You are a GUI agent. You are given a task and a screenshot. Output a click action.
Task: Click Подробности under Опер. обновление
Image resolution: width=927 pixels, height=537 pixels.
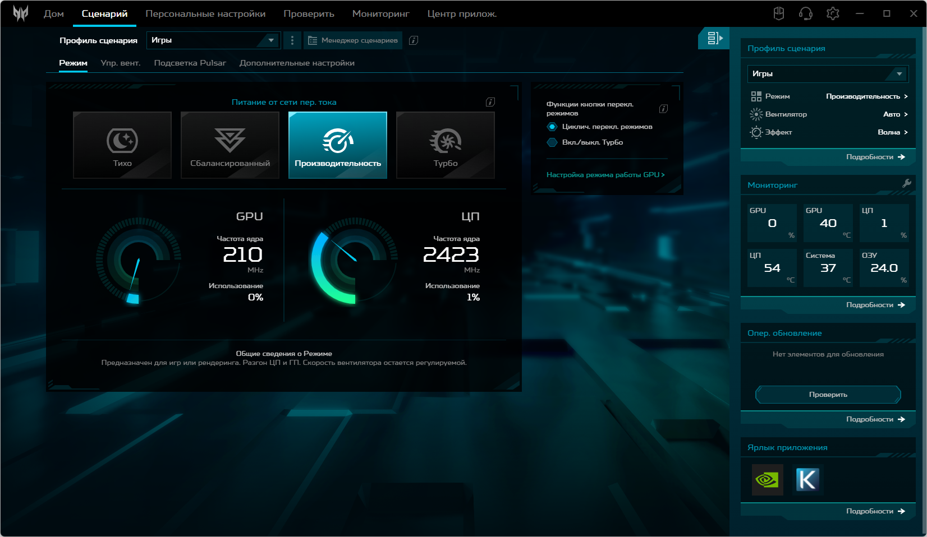pos(875,419)
